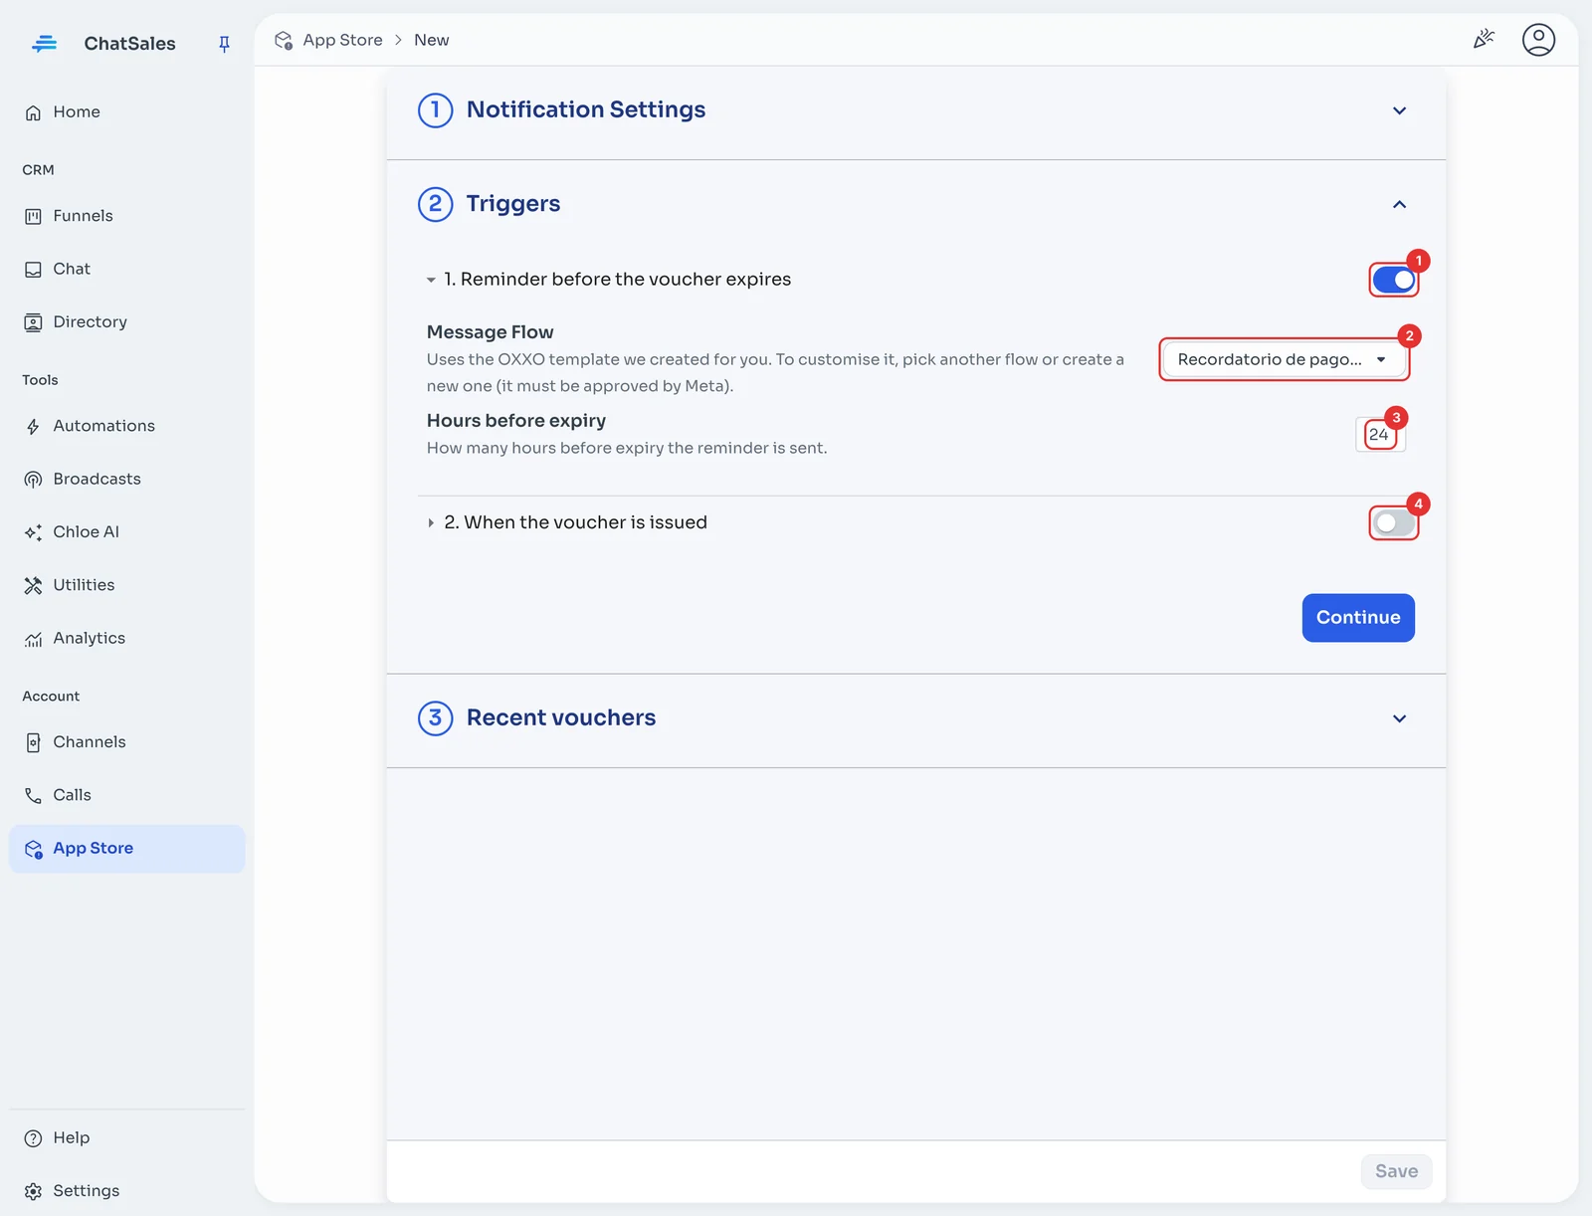Disable the voucher expiry reminder toggle
1592x1216 pixels.
(x=1394, y=280)
